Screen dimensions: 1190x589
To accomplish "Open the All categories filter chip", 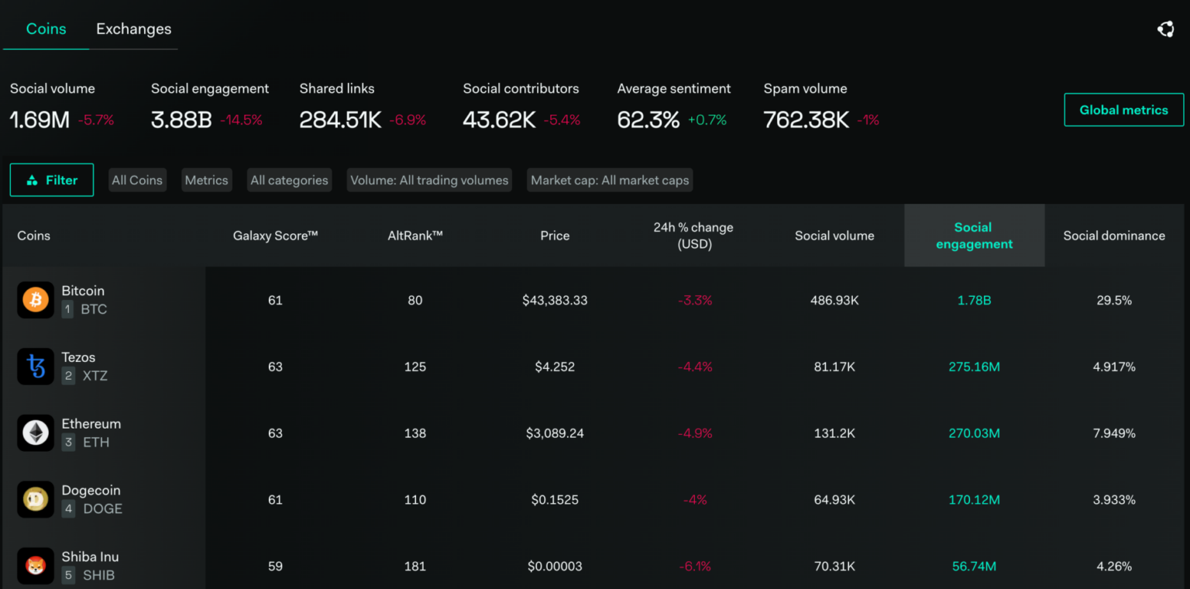I will click(x=289, y=180).
